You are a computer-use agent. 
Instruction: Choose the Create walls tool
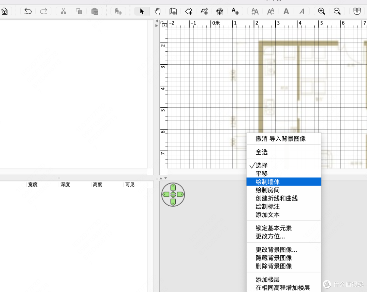173,11
